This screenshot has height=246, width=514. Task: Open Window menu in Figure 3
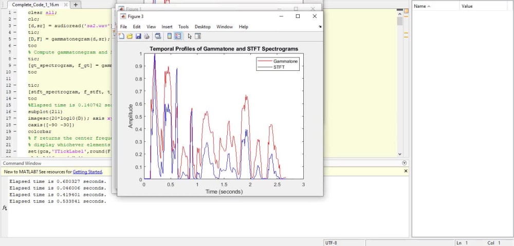coord(225,27)
